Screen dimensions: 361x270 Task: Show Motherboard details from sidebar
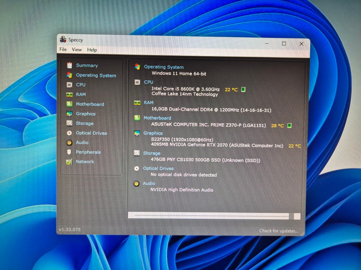[x=90, y=104]
